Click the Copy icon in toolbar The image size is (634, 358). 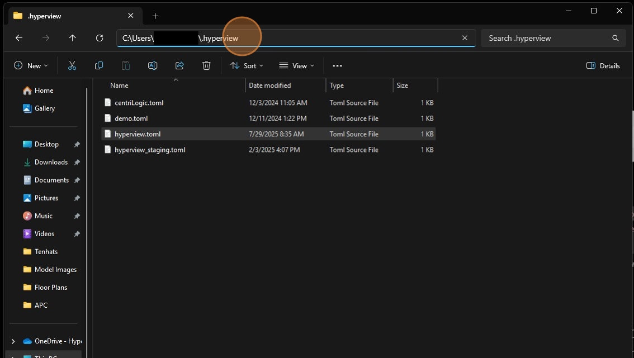tap(99, 65)
